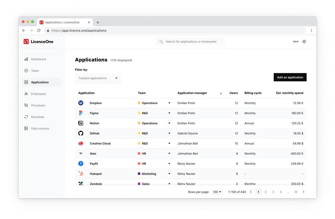Viewport: 335px width, 219px height.
Task: Click the Processes sidebar icon
Action: 26,105
